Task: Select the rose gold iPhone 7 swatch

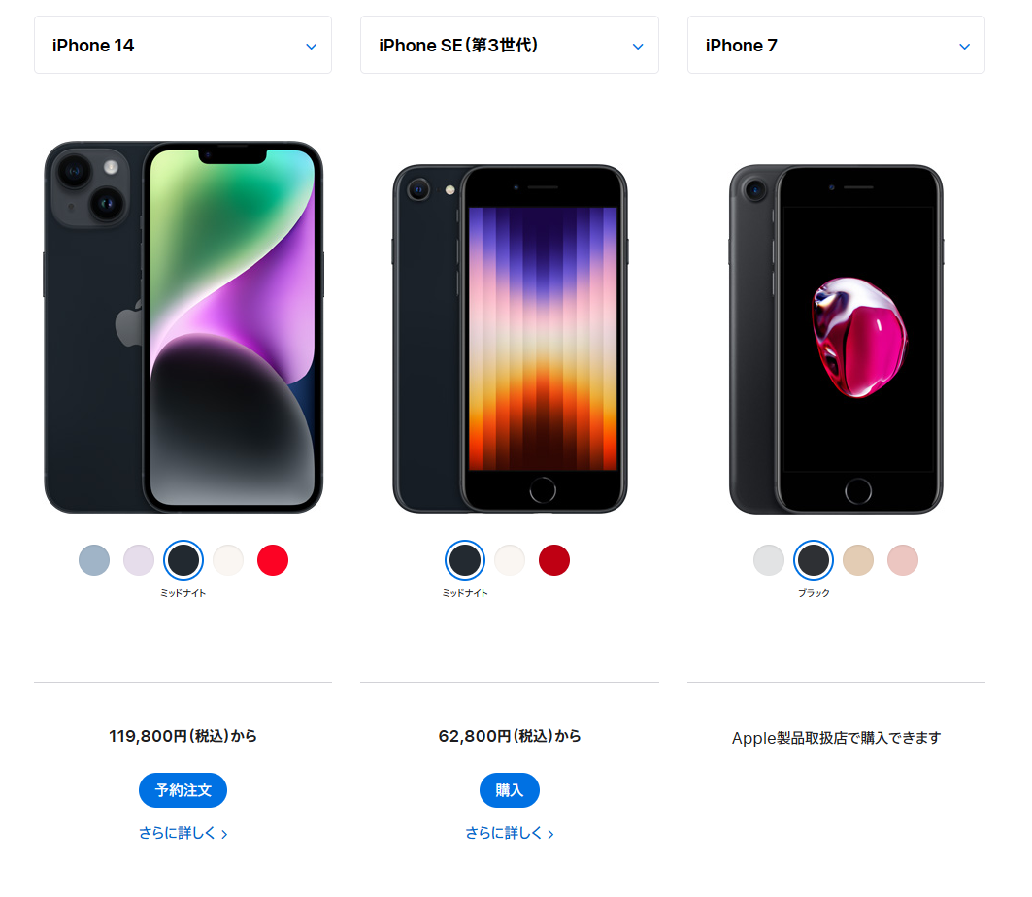Action: tap(902, 560)
